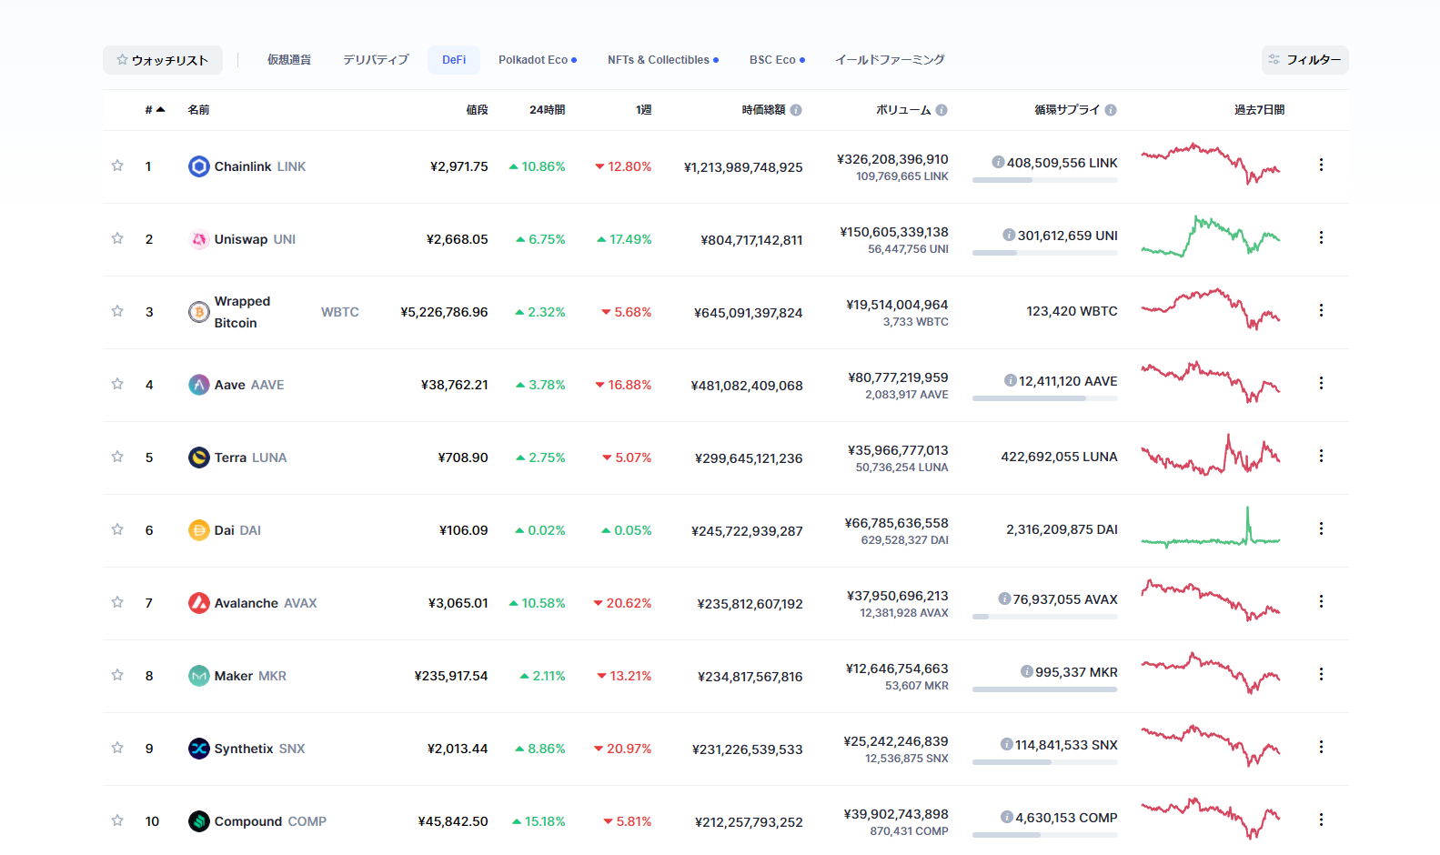The image size is (1440, 855).
Task: Switch to the デリバティブ tab
Action: pos(376,60)
